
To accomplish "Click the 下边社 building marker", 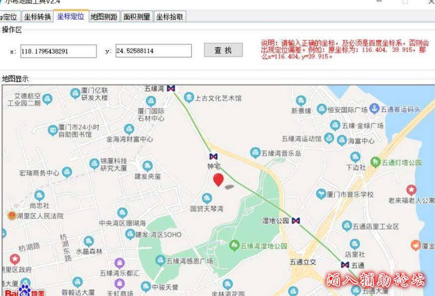I will [x=355, y=157].
